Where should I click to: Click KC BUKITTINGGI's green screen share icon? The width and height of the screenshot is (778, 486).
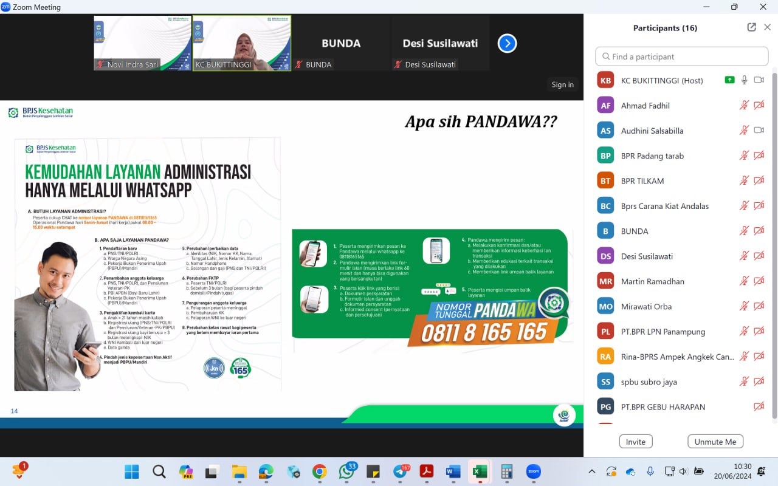tap(729, 80)
